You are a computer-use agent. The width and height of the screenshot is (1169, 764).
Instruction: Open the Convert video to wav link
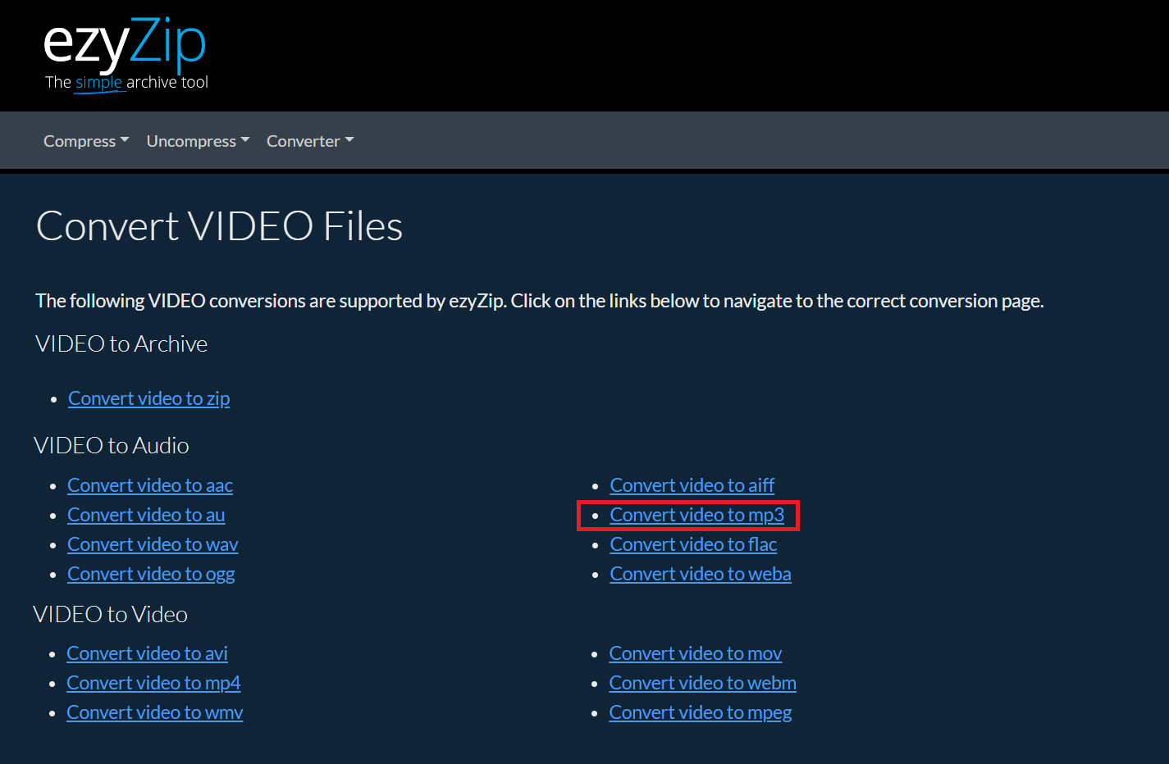pos(153,544)
